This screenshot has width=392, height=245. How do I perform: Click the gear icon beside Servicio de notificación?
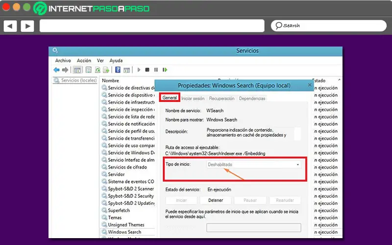click(104, 124)
